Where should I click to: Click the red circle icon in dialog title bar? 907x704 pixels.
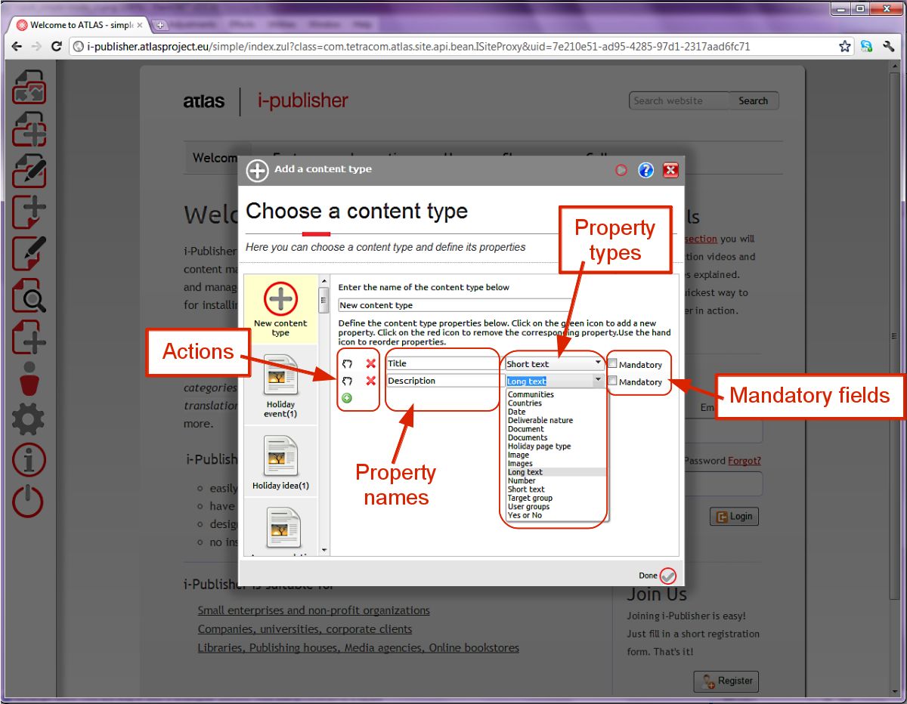pos(621,171)
